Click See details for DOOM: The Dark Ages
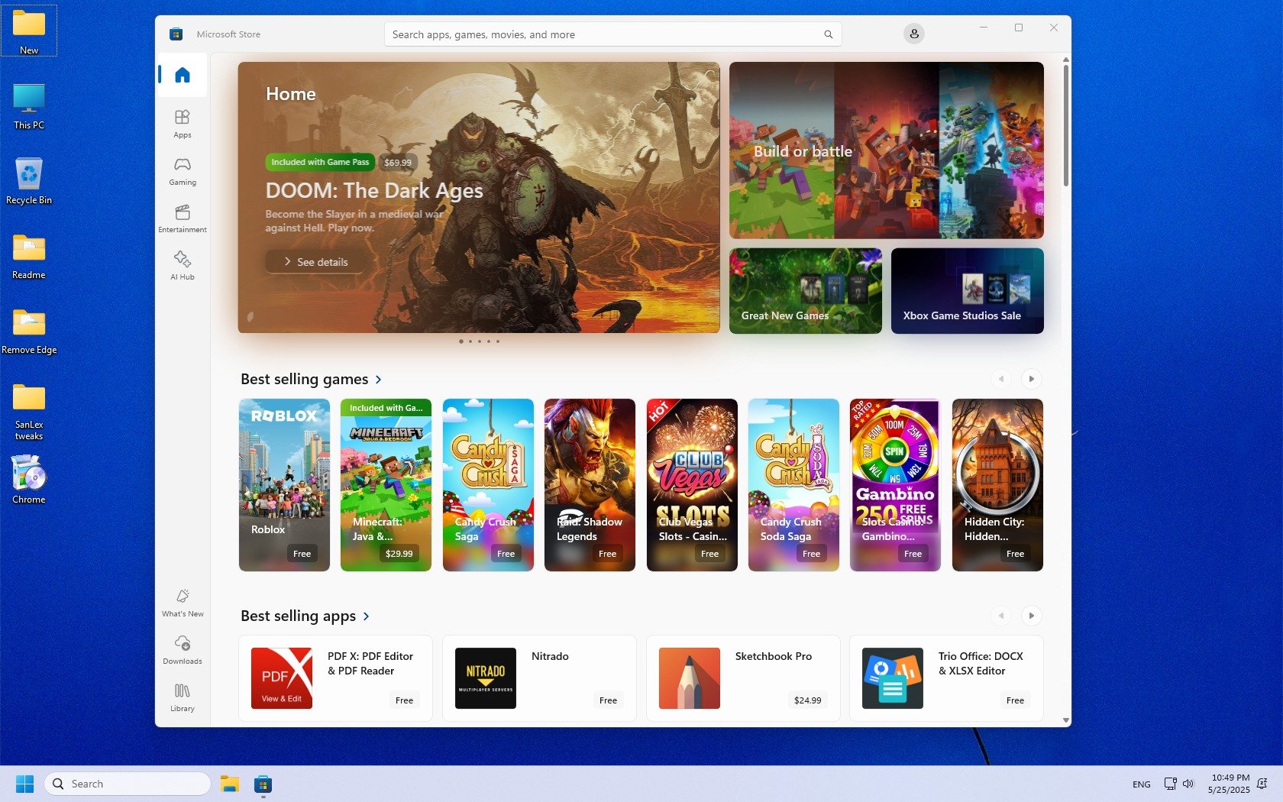 pos(315,262)
